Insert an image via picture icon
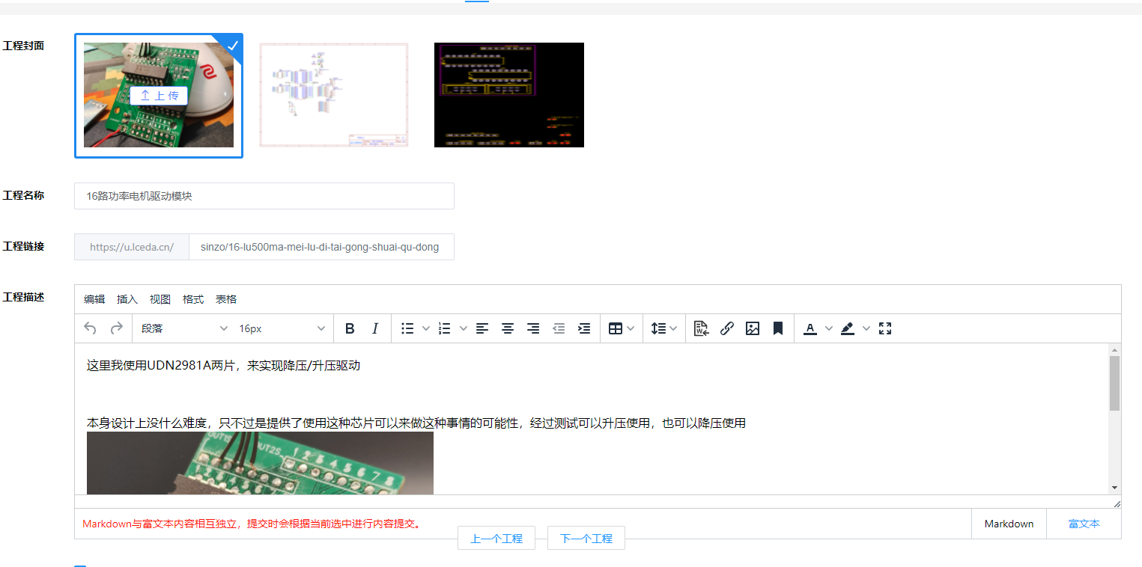The width and height of the screenshot is (1142, 567). [753, 328]
